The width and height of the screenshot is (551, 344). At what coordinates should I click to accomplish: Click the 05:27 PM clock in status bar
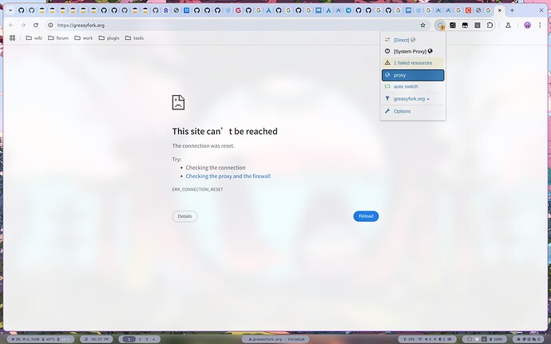click(97, 339)
